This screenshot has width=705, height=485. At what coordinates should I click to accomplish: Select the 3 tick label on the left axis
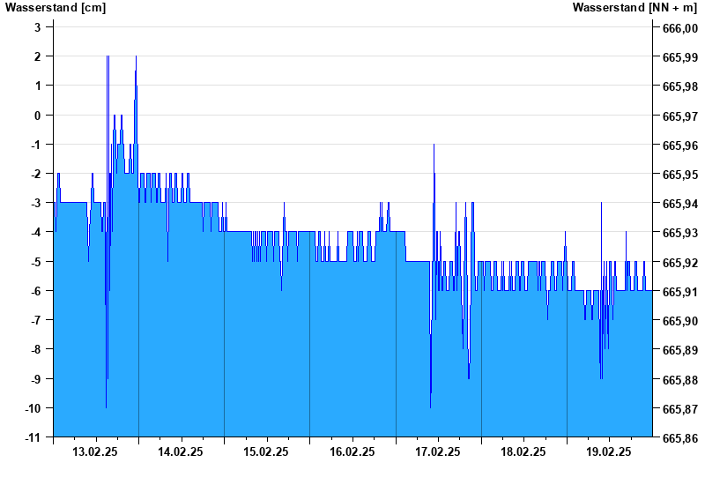click(x=38, y=27)
